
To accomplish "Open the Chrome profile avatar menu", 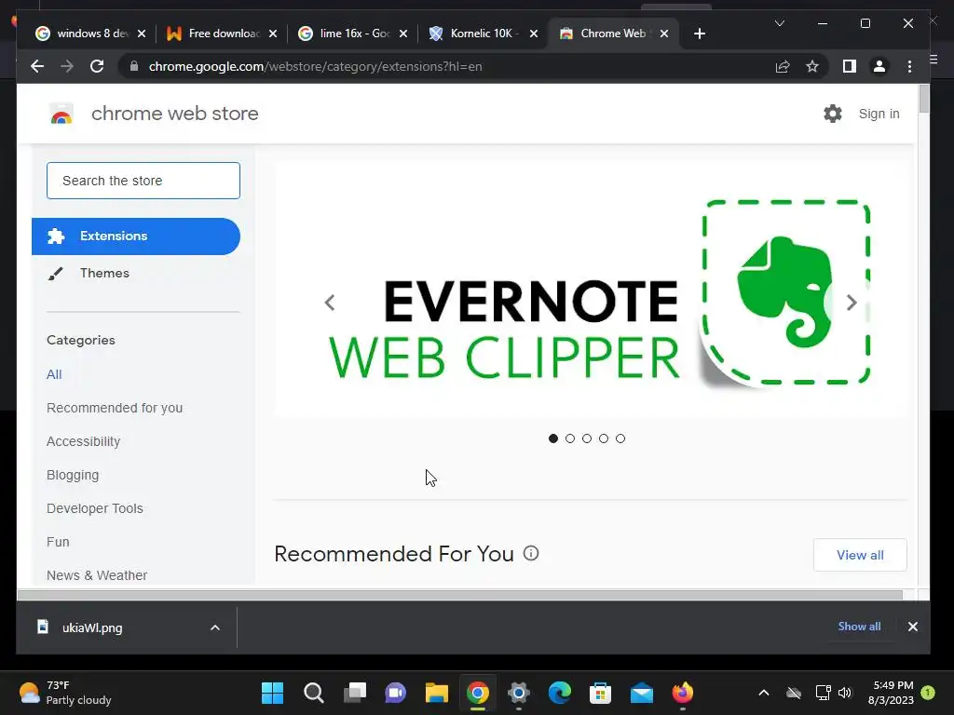I will click(x=879, y=66).
